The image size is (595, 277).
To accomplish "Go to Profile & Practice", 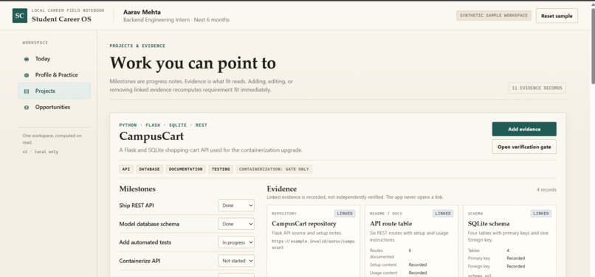I will coord(55,75).
